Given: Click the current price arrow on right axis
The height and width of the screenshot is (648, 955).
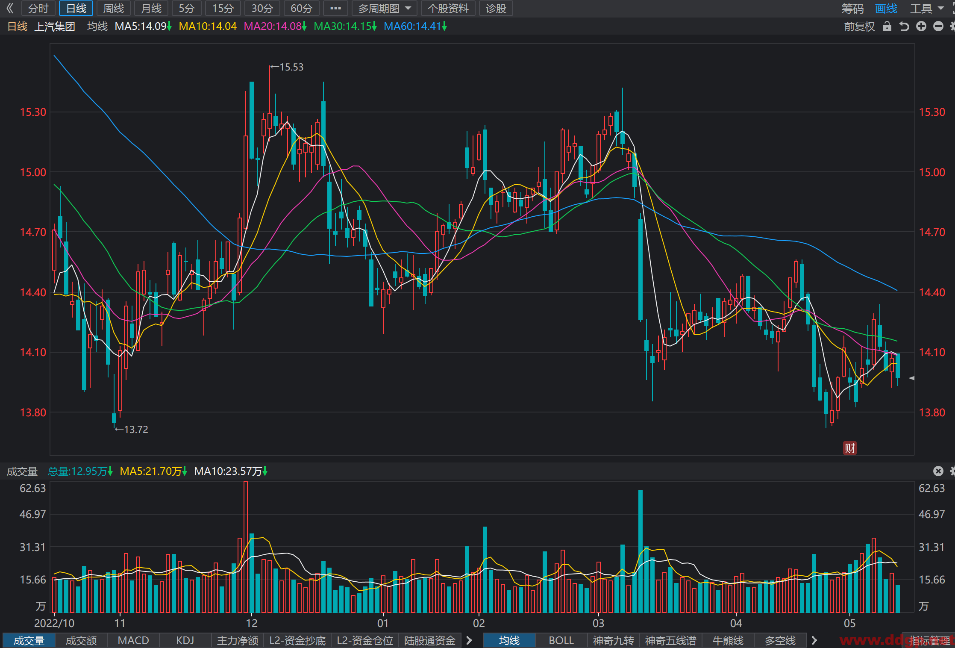Looking at the screenshot, I should pos(911,378).
